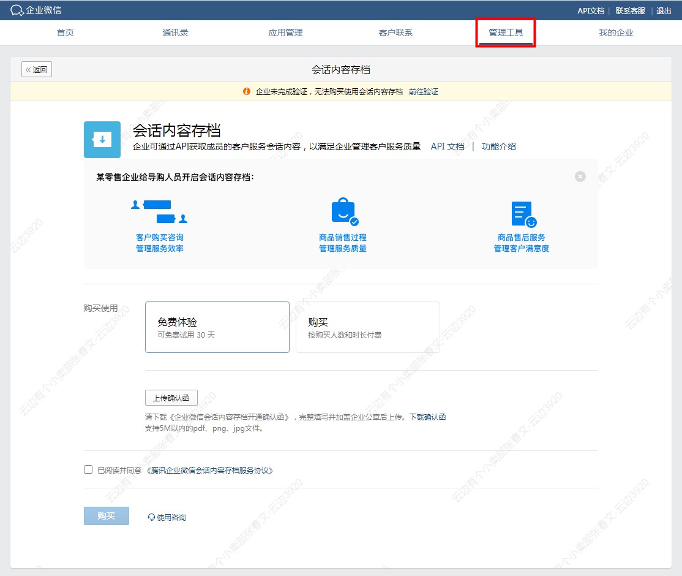The height and width of the screenshot is (576, 682).
Task: Go to the 客户联系 tab
Action: pyautogui.click(x=395, y=32)
